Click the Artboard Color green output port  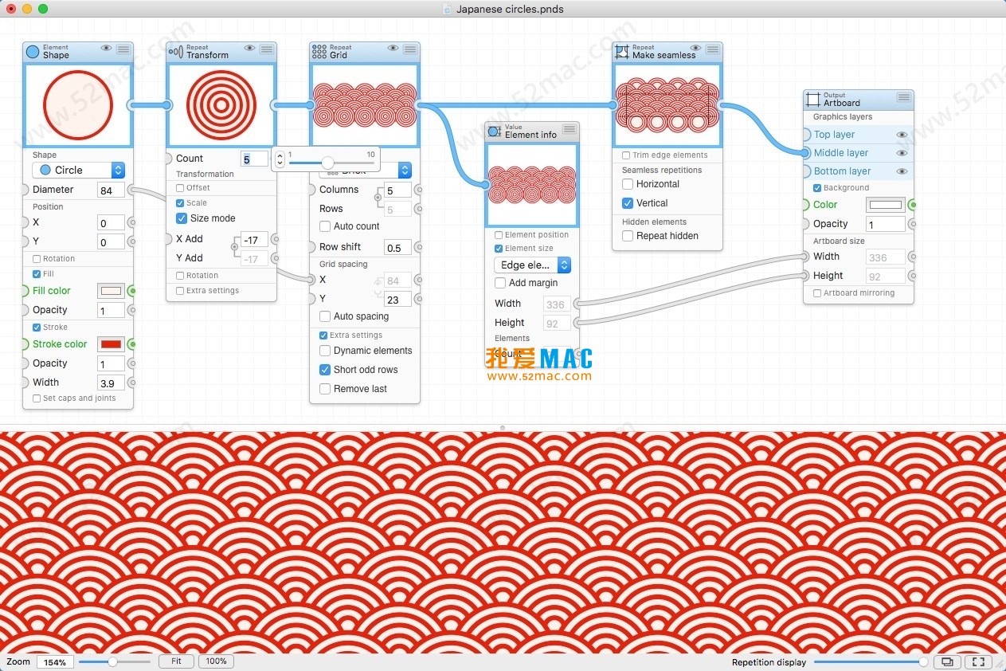pyautogui.click(x=912, y=205)
